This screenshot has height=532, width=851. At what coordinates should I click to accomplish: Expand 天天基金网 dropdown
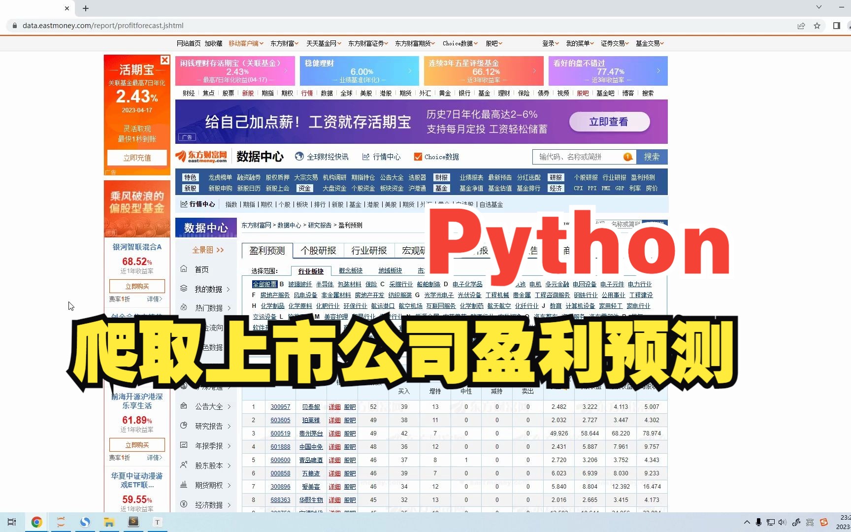coord(324,43)
